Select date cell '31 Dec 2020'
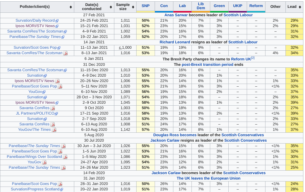The image size is (305, 192). coord(94,64)
